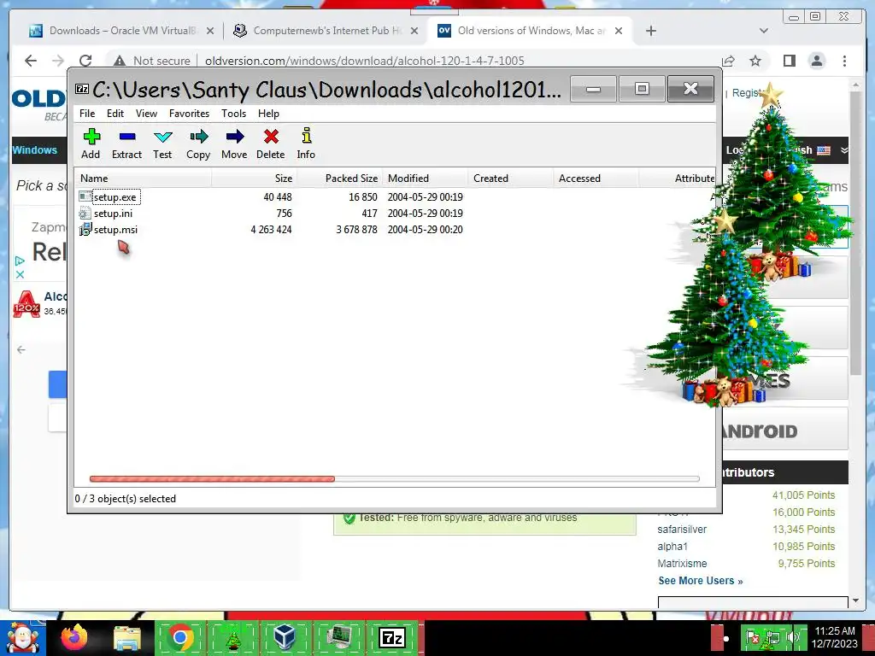
Task: Click the Not secure warning icon
Action: pos(119,61)
